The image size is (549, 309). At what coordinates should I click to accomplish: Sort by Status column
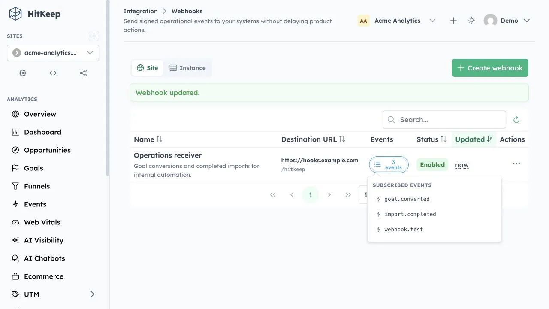(431, 139)
